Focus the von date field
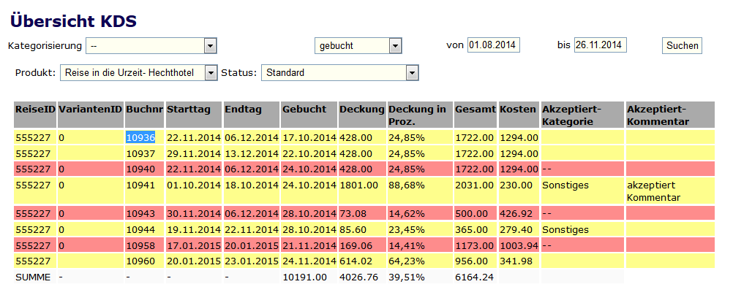Image resolution: width=733 pixels, height=295 pixels. [x=493, y=45]
